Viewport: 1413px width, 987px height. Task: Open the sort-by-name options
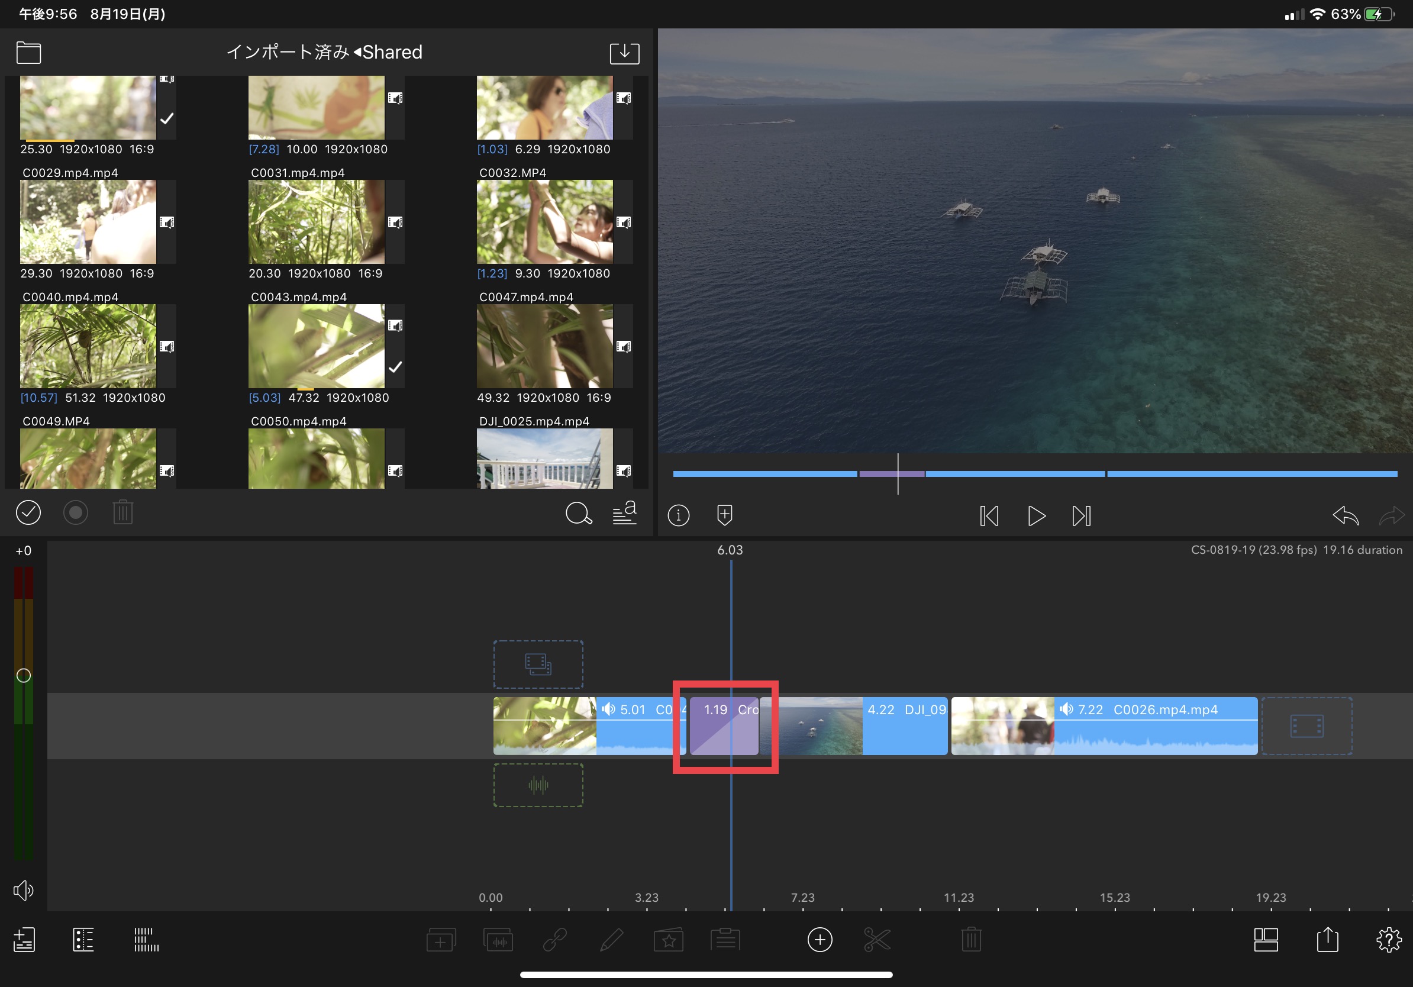click(x=624, y=512)
